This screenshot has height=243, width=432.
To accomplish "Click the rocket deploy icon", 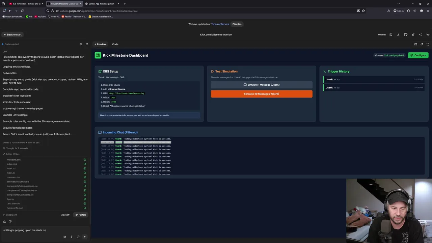I will [413, 34].
